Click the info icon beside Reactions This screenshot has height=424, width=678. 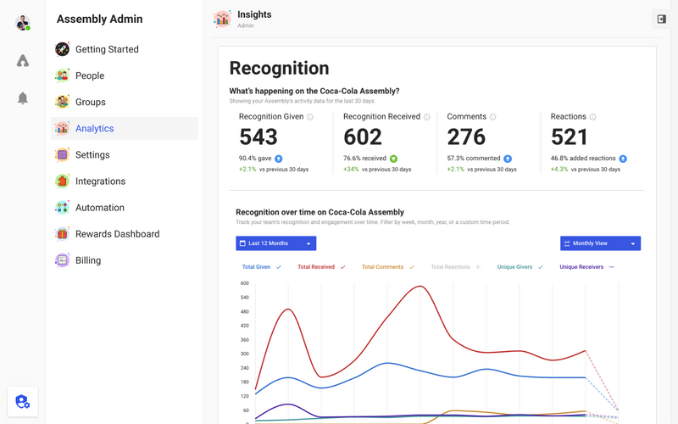(592, 117)
